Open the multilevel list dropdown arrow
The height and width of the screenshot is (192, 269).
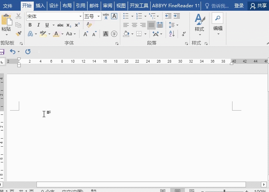(x=158, y=16)
